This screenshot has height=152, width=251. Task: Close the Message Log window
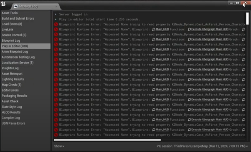pyautogui.click(x=245, y=3)
